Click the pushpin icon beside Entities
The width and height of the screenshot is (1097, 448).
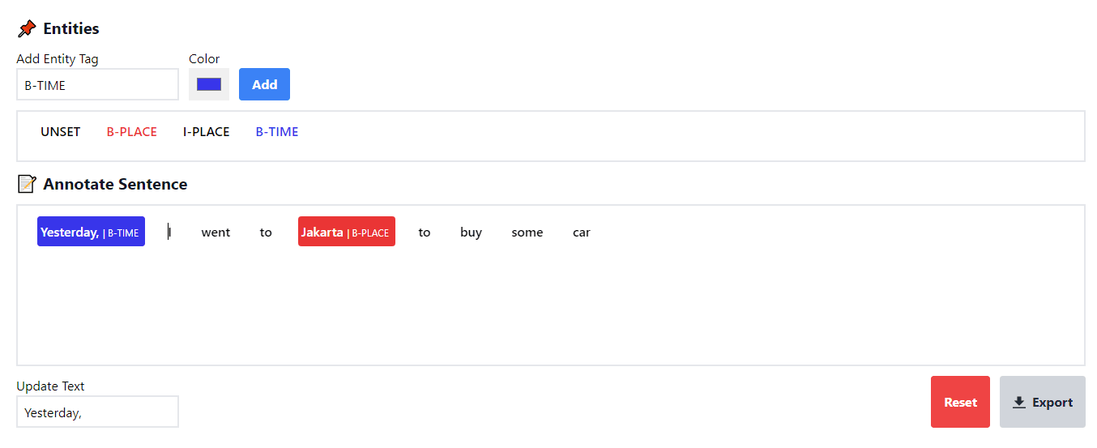(27, 29)
